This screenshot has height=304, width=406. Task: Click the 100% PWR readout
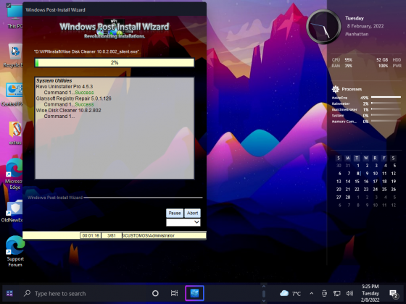coord(390,66)
